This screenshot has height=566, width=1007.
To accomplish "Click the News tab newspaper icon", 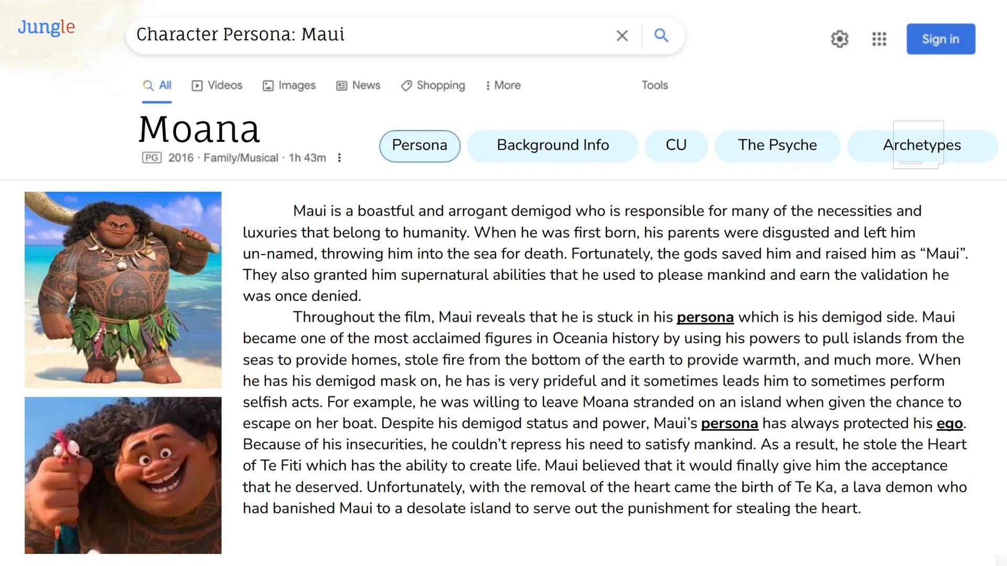I will [342, 85].
